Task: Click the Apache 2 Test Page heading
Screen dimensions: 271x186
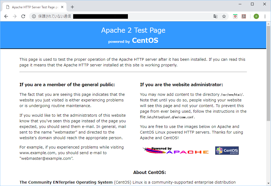Action: click(x=133, y=30)
